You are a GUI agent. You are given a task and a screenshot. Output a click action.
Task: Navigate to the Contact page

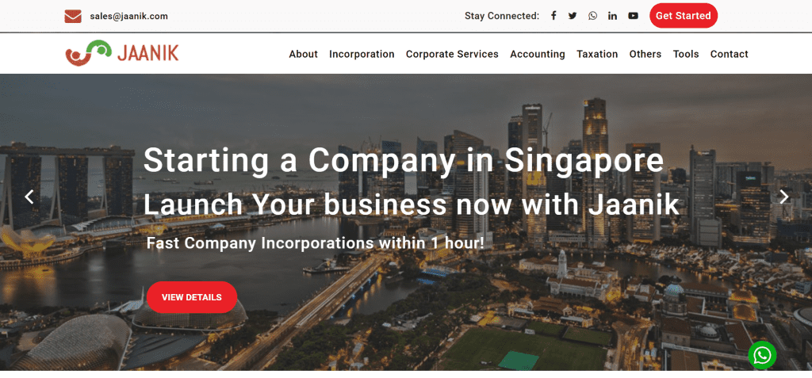coord(730,54)
